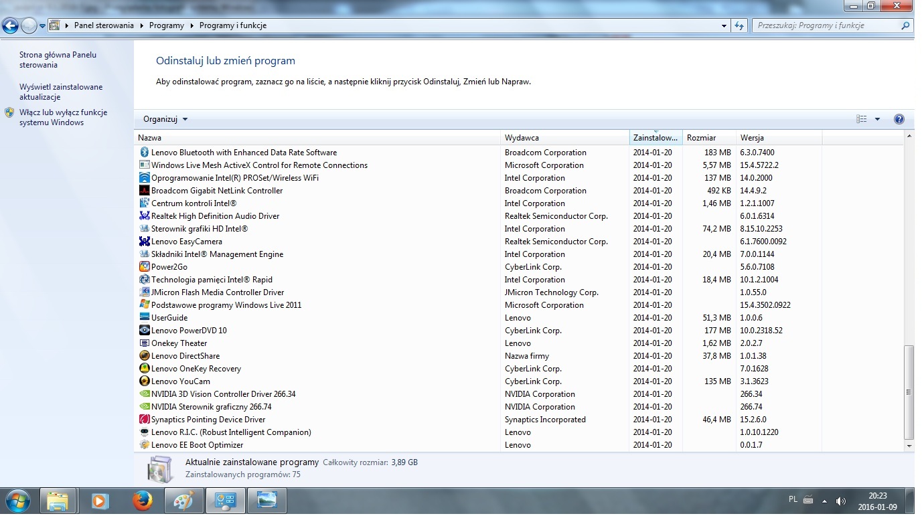Expand the view options dropdown arrow
924x522 pixels.
tap(877, 119)
